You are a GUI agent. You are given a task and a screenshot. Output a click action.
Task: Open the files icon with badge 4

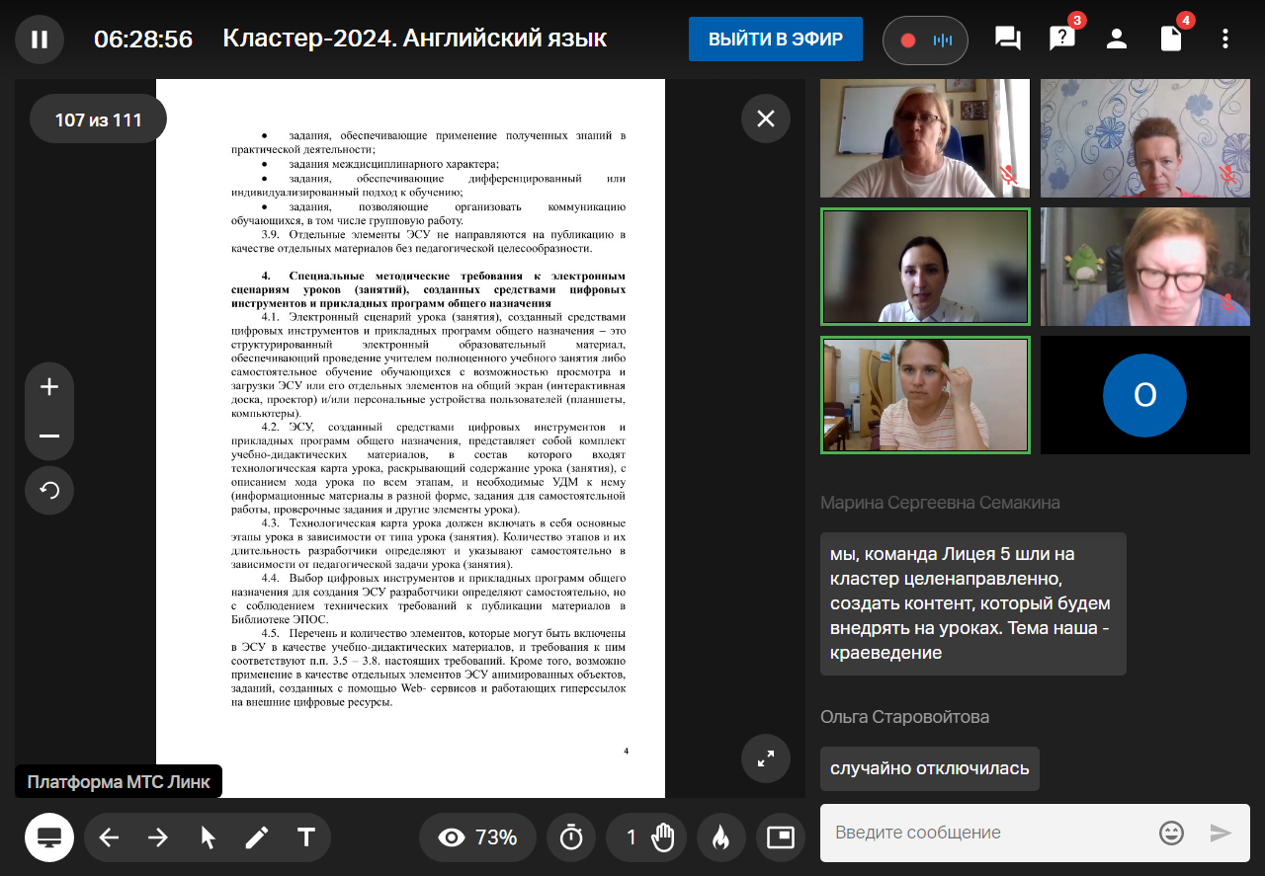[1171, 40]
